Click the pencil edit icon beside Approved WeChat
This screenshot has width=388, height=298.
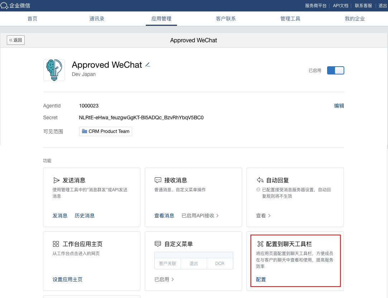(148, 65)
